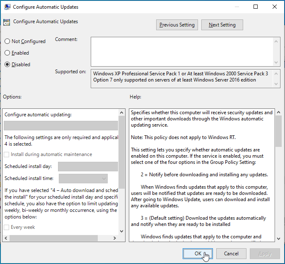
Task: Expand the Scheduled install time dropdown
Action: point(83,178)
